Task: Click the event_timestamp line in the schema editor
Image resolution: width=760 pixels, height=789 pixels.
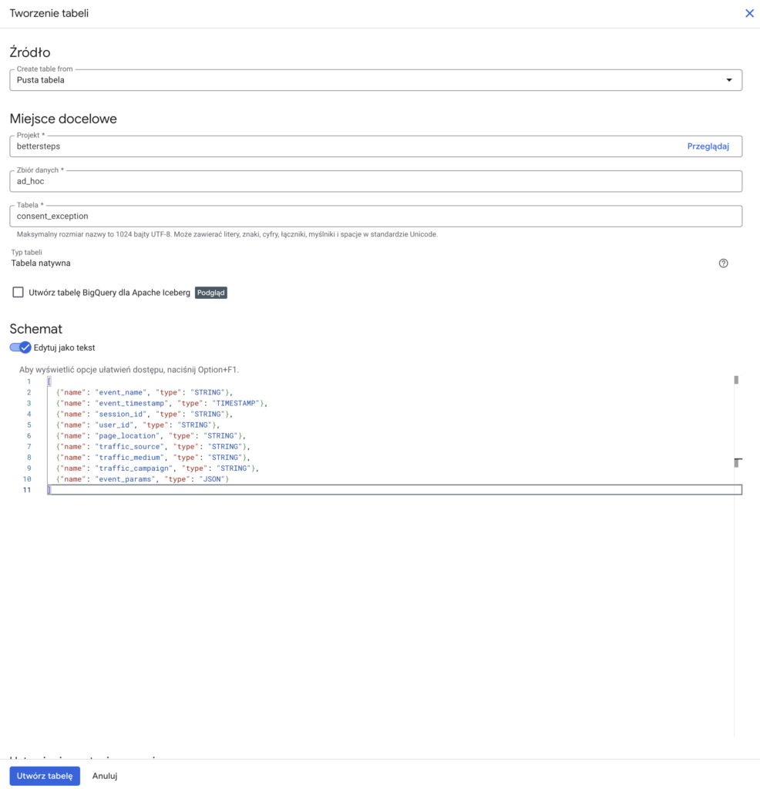Action: [x=161, y=403]
